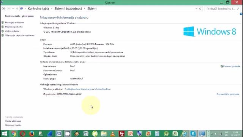
Task: Go up one folder level arrow
Action: click(x=17, y=9)
